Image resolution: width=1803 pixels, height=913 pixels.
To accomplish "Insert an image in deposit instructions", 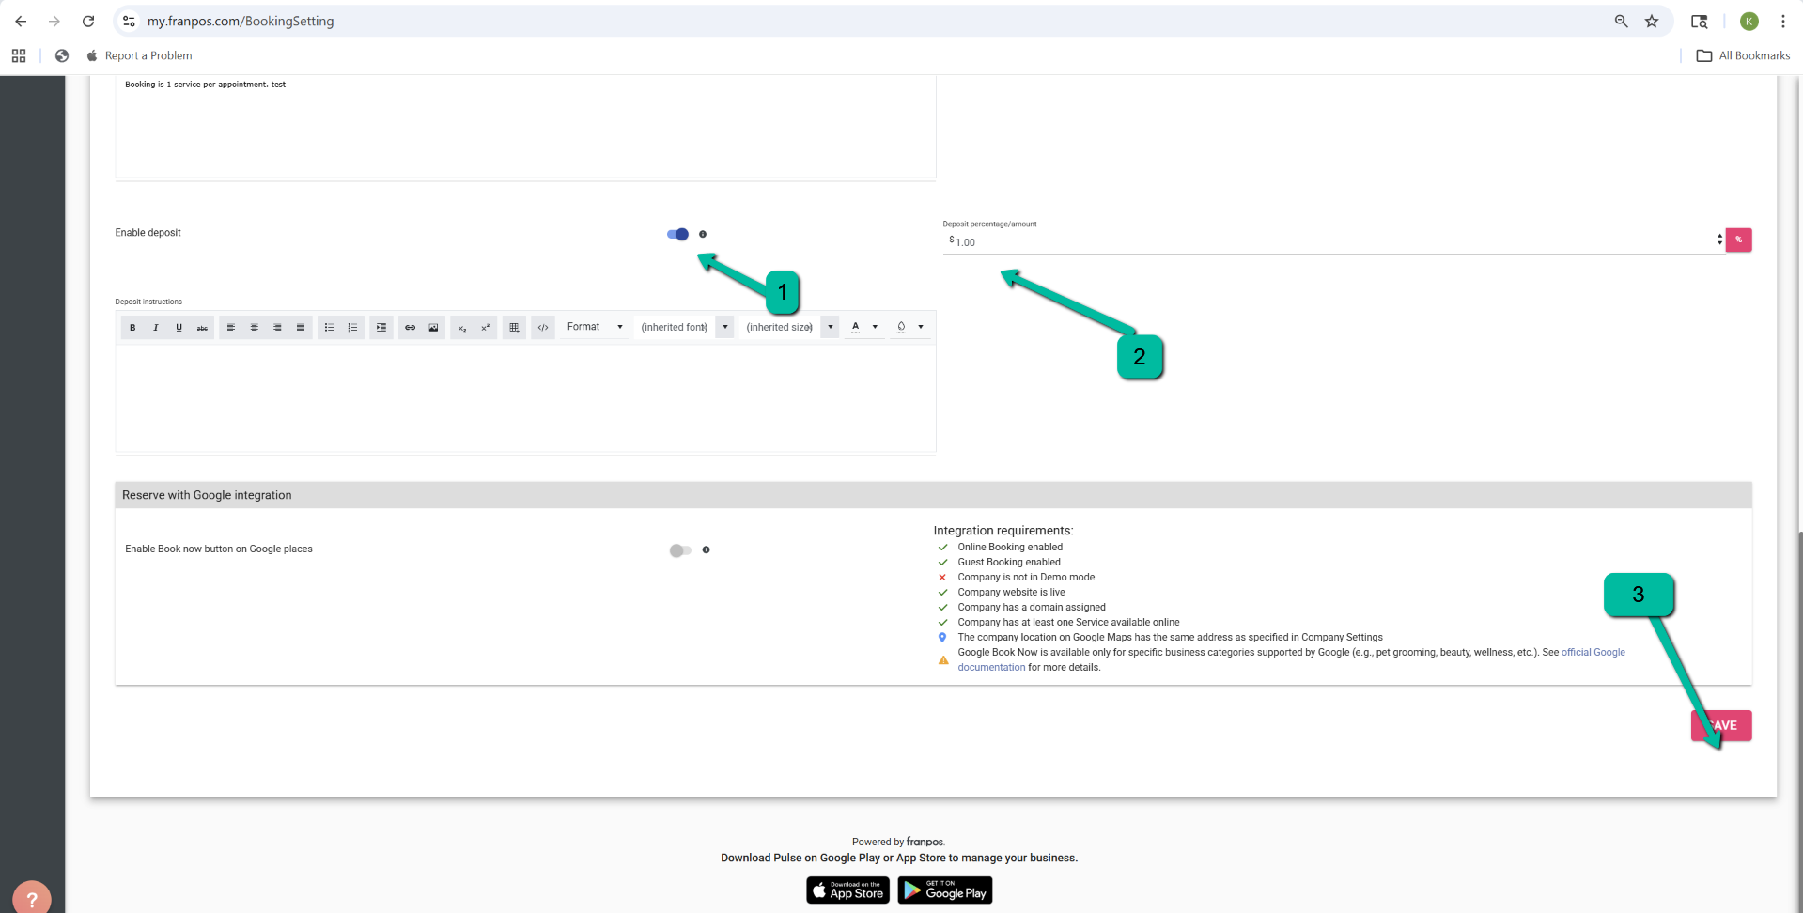I will click(433, 328).
